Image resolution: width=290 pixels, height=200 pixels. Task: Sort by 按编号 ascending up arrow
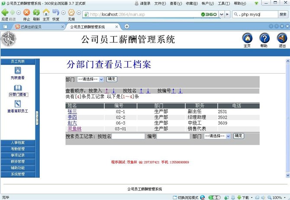[x=174, y=91]
